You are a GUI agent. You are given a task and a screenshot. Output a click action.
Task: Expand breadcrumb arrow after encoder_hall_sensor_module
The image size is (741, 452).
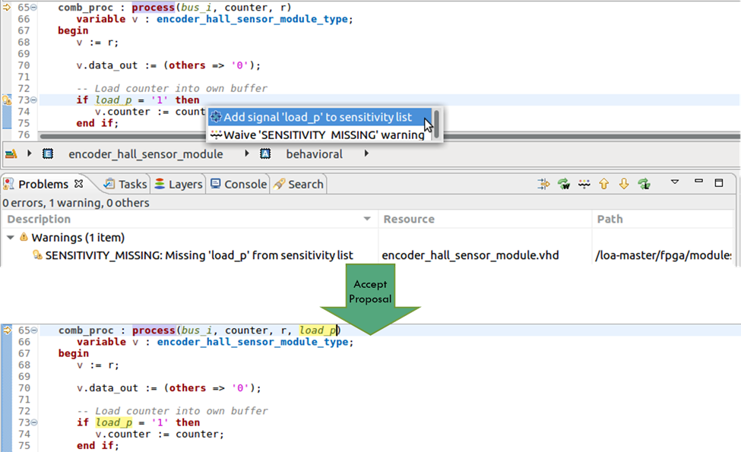click(247, 153)
